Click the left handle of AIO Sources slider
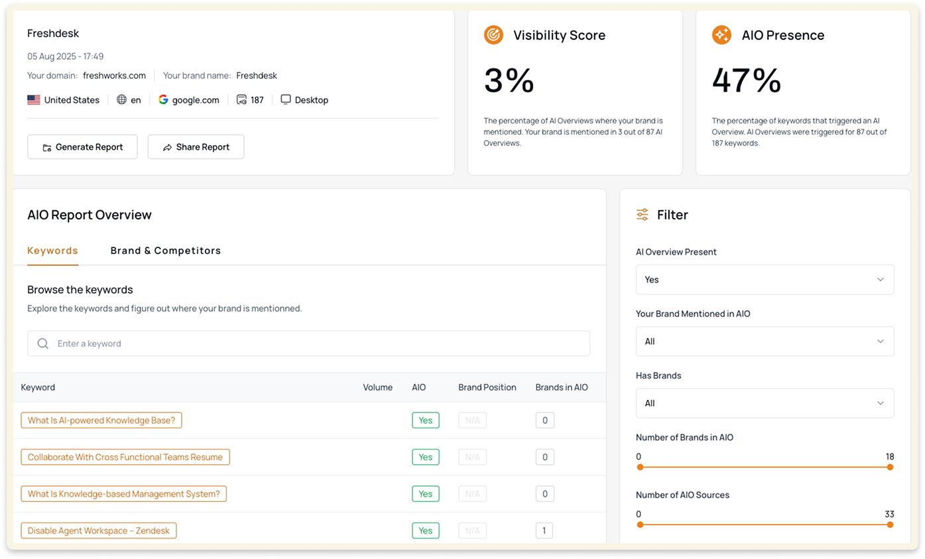This screenshot has height=559, width=925. [x=640, y=525]
